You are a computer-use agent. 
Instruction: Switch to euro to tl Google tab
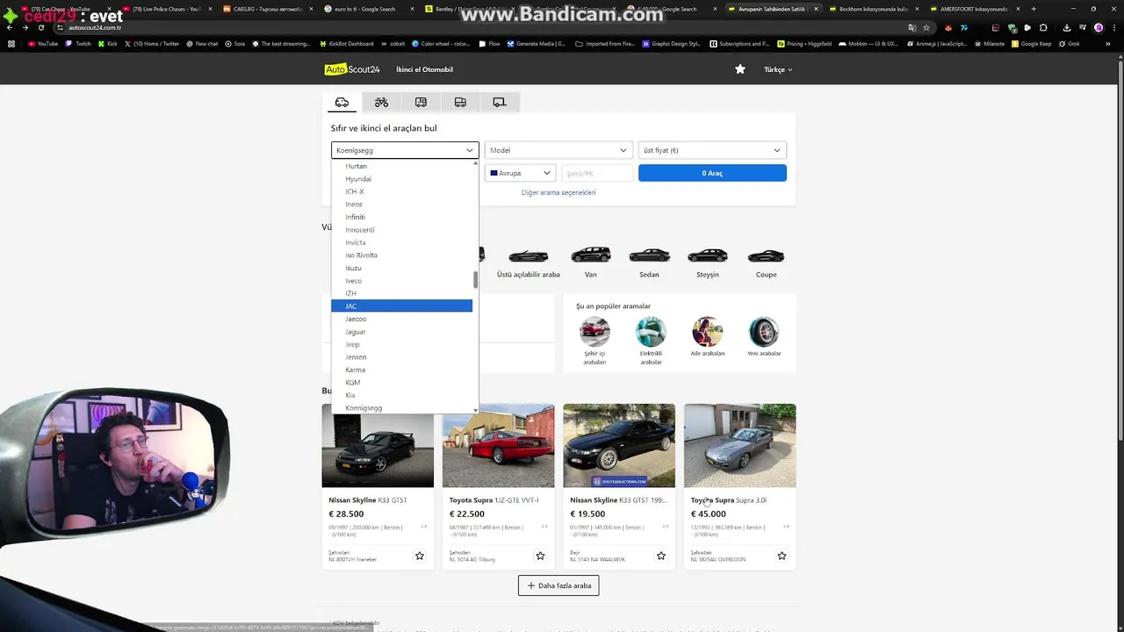click(367, 9)
